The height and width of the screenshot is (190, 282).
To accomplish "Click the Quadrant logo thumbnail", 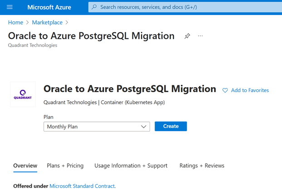I will (x=23, y=94).
